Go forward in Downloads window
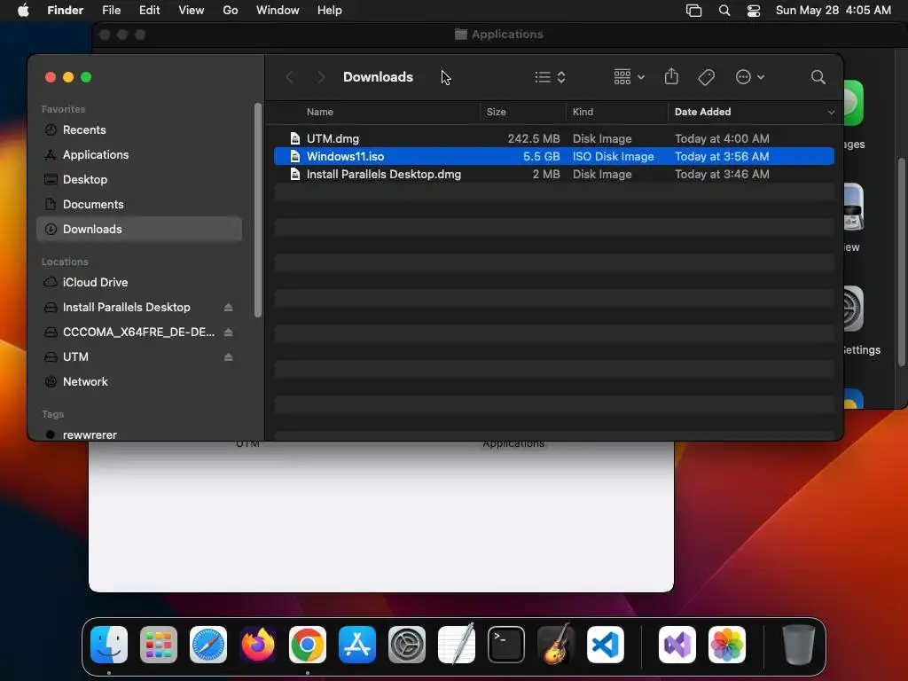The height and width of the screenshot is (681, 908). 321,77
